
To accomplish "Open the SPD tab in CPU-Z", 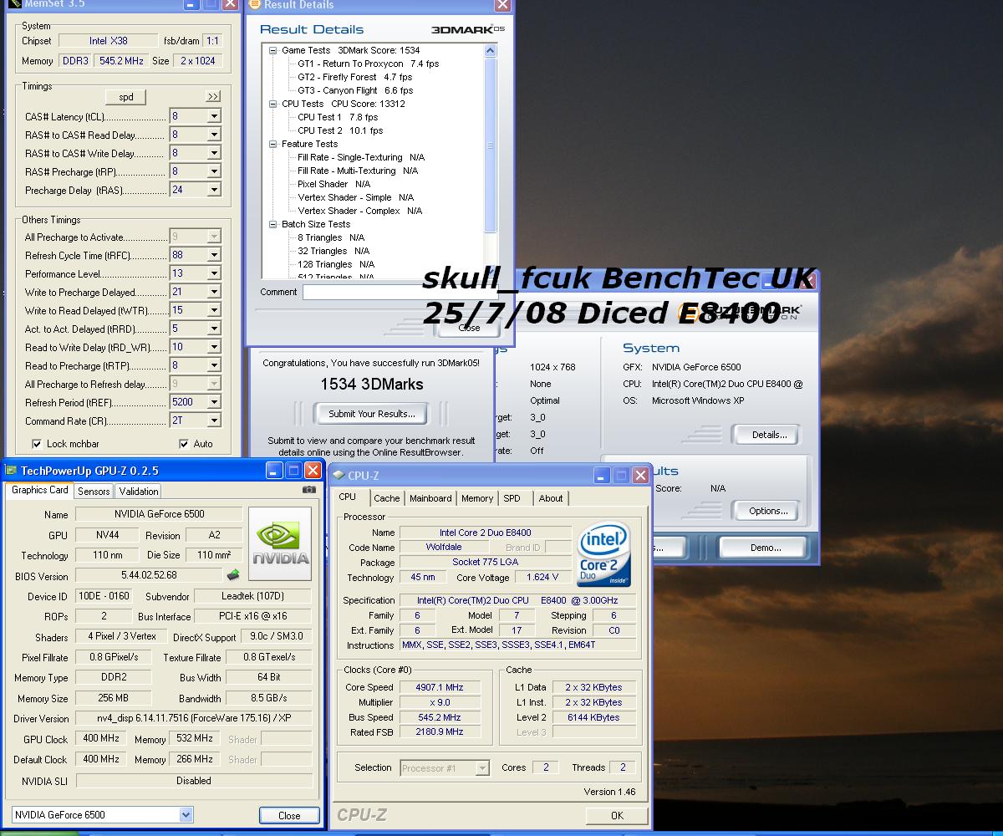I will [x=512, y=498].
